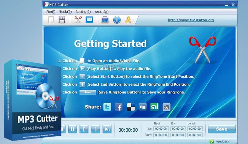Image resolution: width=248 pixels, height=144 pixels.
Task: Click the open file icon in step 1
Action: pyautogui.click(x=82, y=61)
